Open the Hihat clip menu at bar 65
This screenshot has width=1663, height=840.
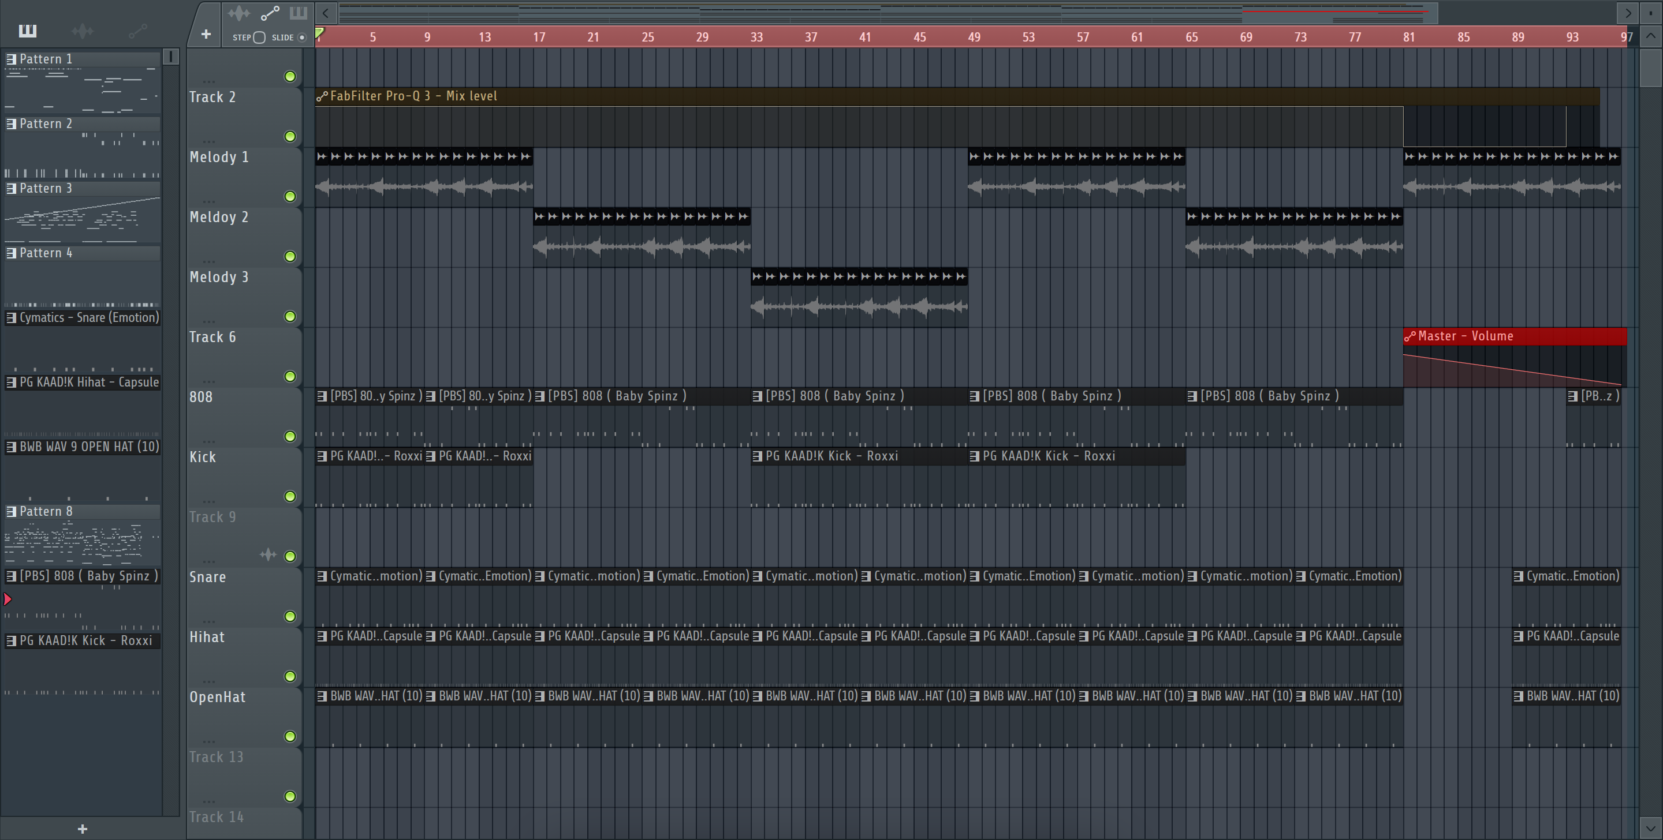coord(1192,636)
